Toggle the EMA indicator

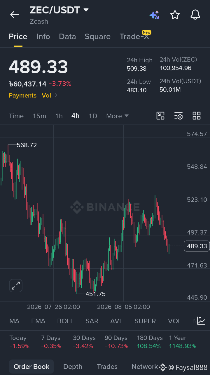click(38, 321)
